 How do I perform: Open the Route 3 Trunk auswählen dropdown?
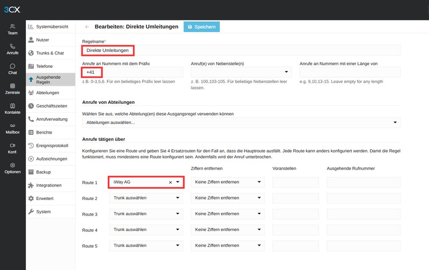click(146, 214)
